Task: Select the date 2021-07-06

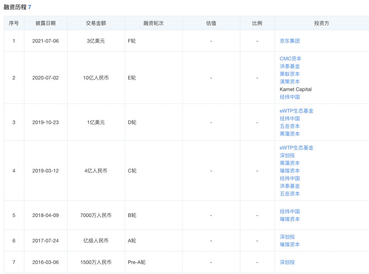Action: click(x=45, y=41)
